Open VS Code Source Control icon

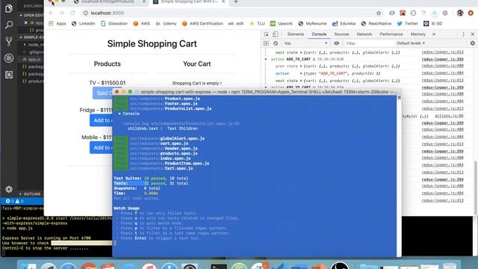point(8,41)
